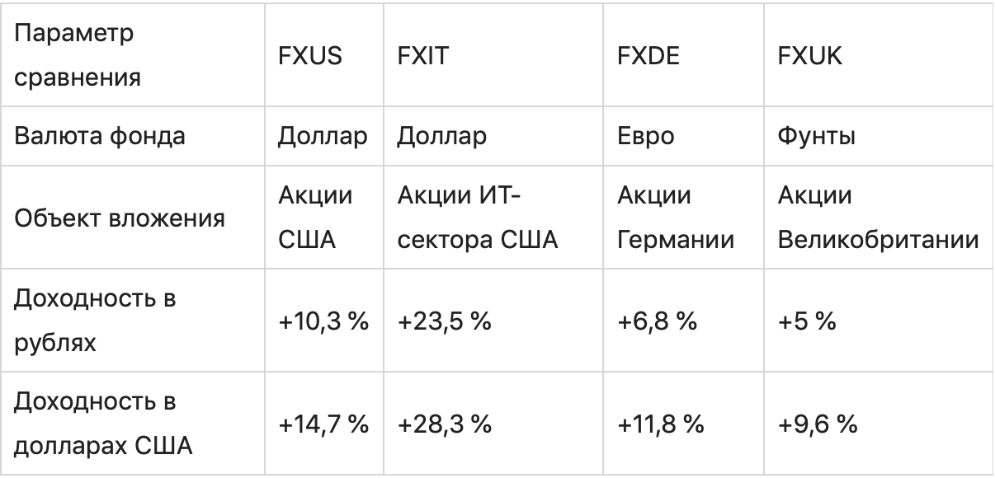The image size is (995, 478).
Task: Select the +28,3 % value cell
Action: [x=444, y=425]
